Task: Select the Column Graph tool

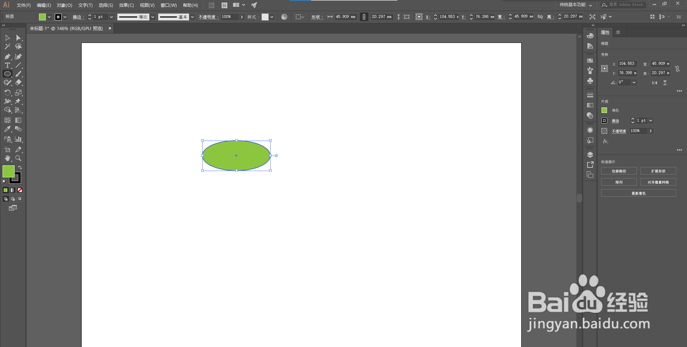Action: coord(18,139)
